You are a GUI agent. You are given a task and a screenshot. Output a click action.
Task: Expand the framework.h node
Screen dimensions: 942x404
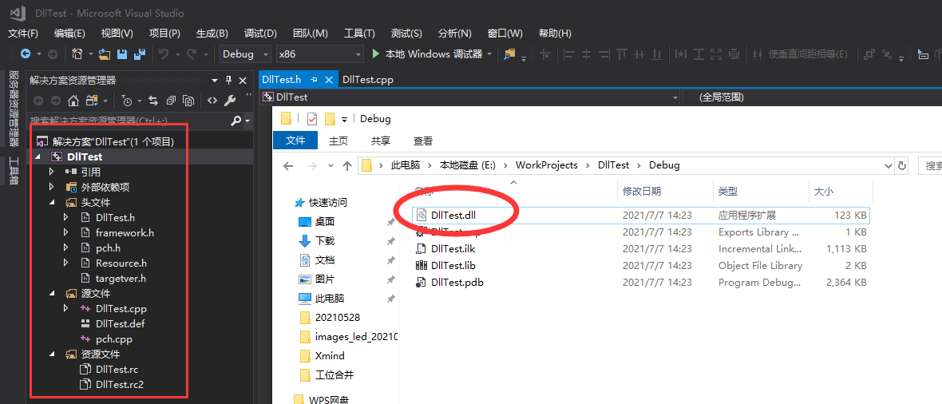pyautogui.click(x=66, y=232)
